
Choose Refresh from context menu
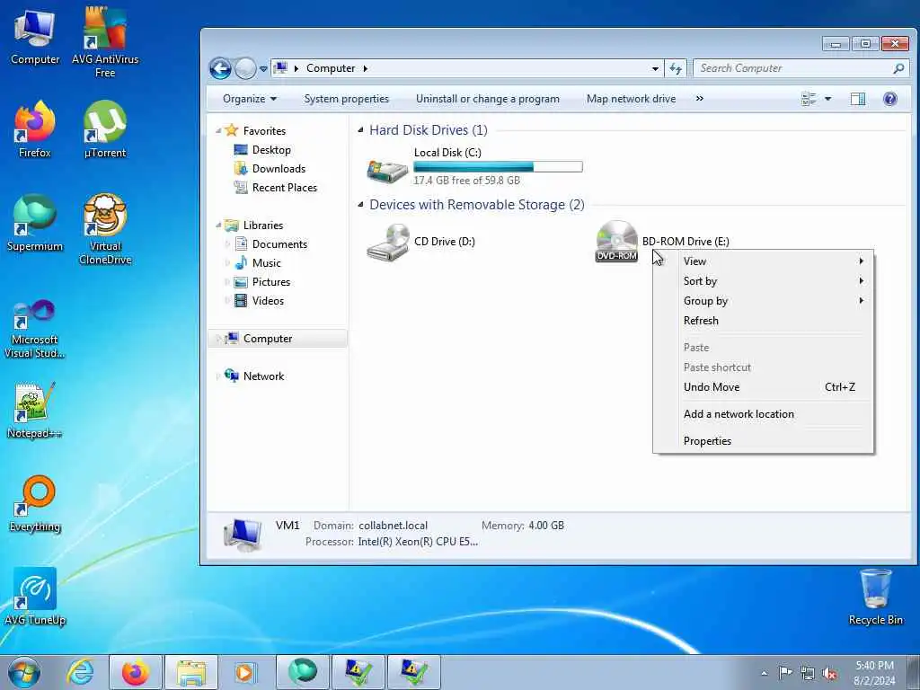[x=763, y=321]
